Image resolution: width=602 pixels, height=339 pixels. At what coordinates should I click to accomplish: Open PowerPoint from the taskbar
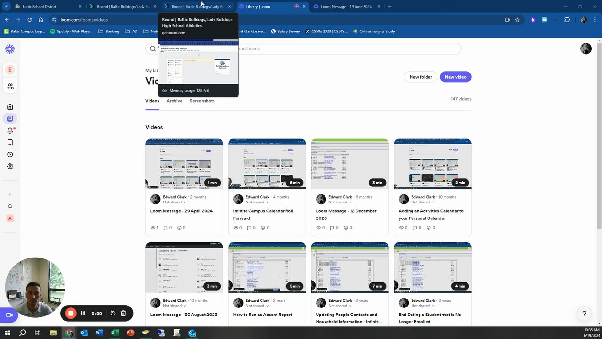point(130,333)
